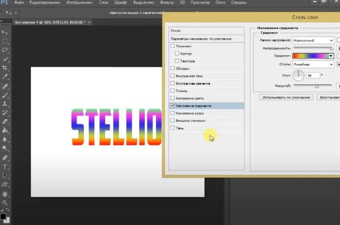Image resolution: width=340 pixels, height=225 pixels.
Task: Select Параметры наложения: по умолчанию row
Action: [x=206, y=39]
